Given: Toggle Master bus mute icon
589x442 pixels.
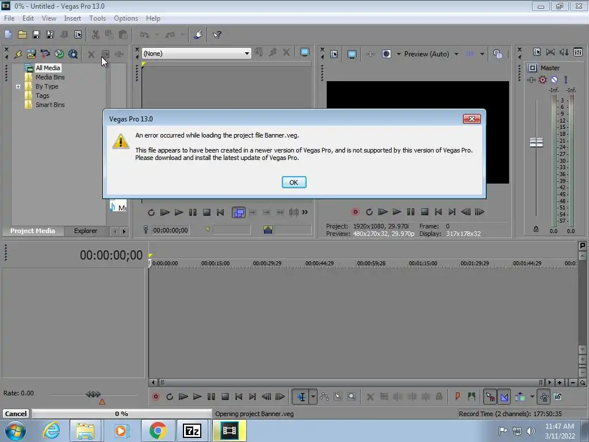Looking at the screenshot, I should [554, 79].
